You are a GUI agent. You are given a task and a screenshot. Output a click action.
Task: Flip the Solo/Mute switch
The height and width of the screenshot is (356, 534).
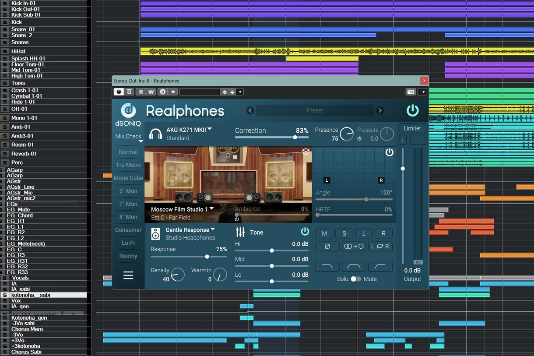(x=356, y=279)
